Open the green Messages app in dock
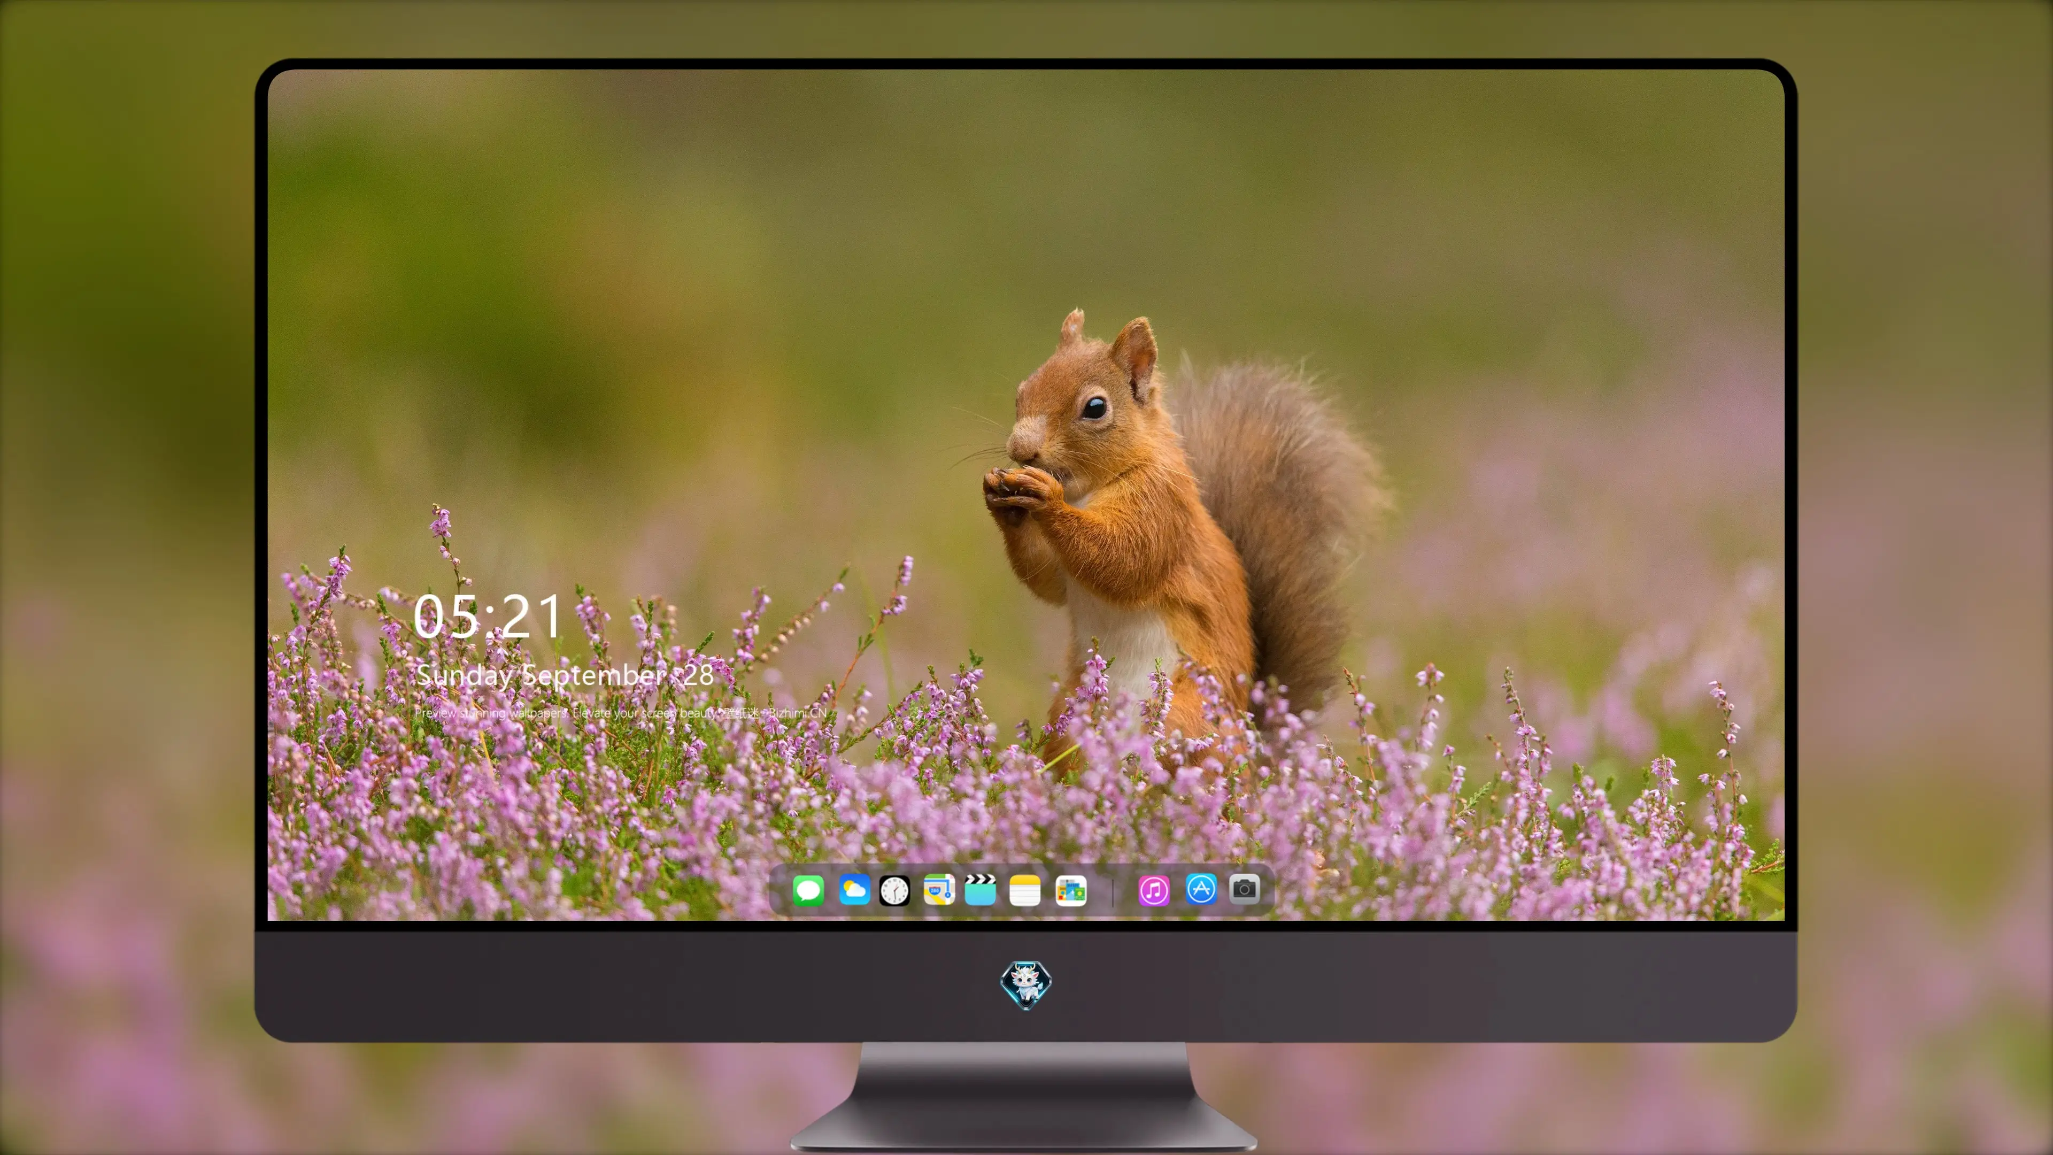This screenshot has height=1155, width=2053. [808, 890]
